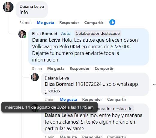
Task: Click the '34 min' timestamp
Action: [x=25, y=23]
